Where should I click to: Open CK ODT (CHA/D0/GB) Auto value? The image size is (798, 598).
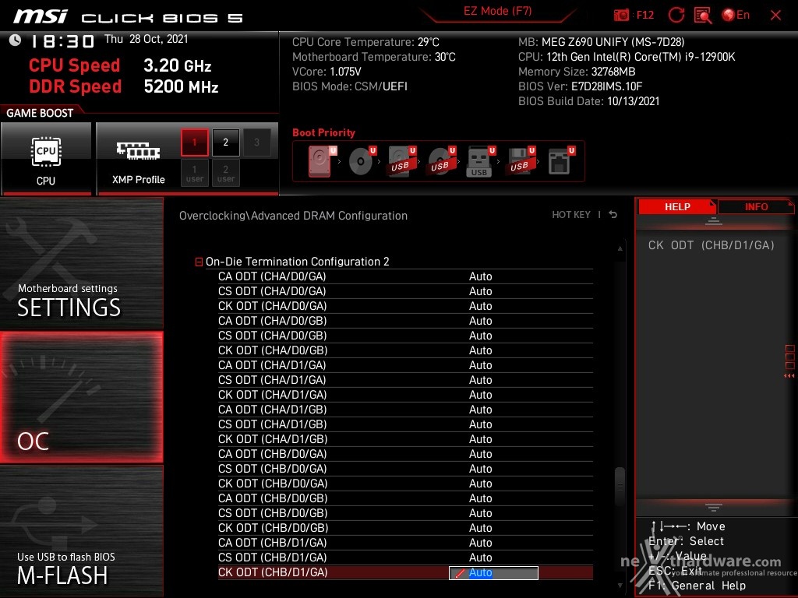tap(480, 350)
